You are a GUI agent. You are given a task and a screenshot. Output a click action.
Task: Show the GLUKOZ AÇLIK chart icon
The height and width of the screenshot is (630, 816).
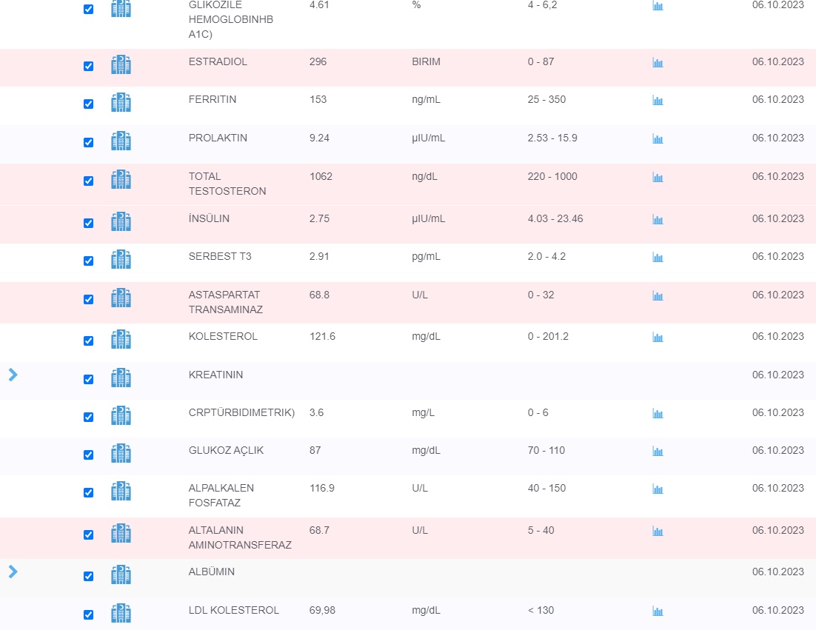tap(658, 452)
